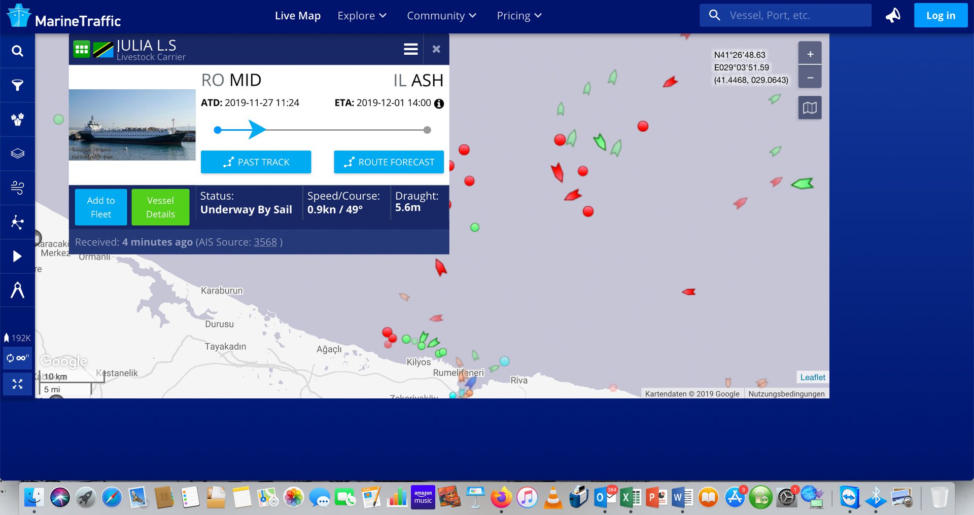Click the PAST TRACK button
The width and height of the screenshot is (974, 515).
coord(256,162)
